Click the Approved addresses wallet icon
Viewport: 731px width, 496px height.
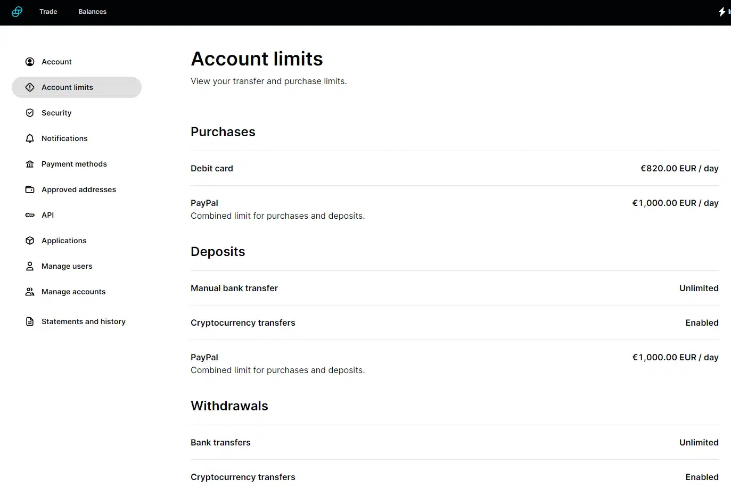[x=30, y=189]
